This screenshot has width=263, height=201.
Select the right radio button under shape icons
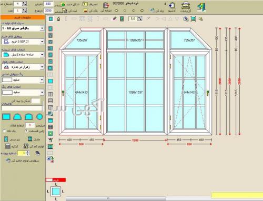click(x=26, y=131)
